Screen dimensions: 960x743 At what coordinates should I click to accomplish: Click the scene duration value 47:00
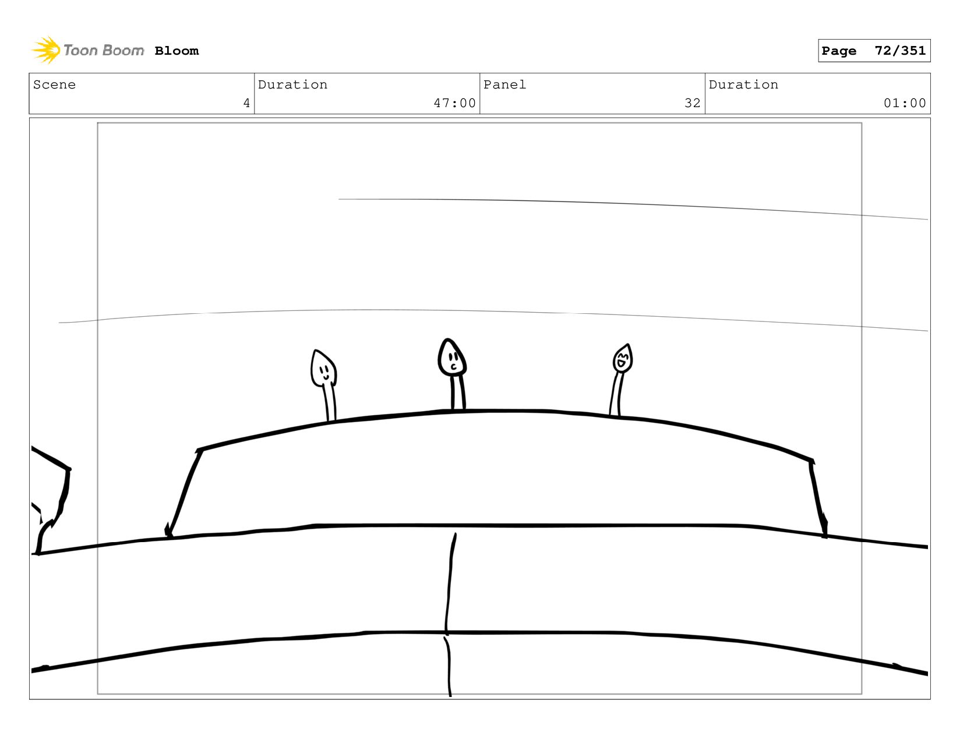454,103
